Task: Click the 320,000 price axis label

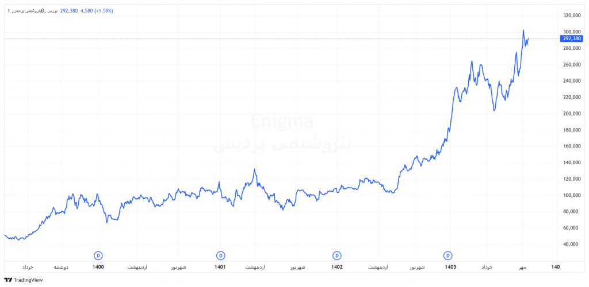Action: click(x=572, y=15)
